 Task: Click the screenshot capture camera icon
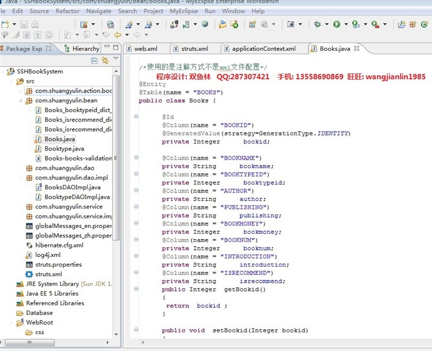(291, 24)
